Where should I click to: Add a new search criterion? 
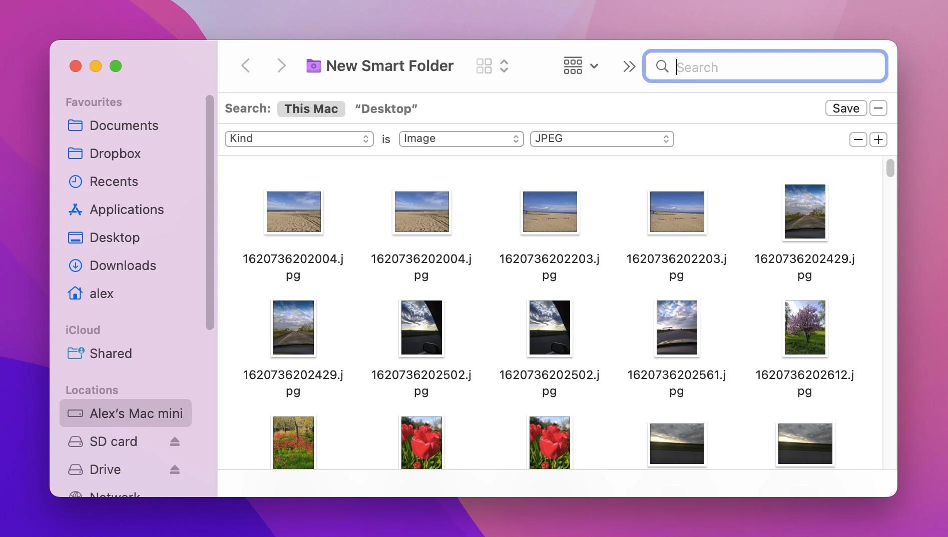click(x=878, y=139)
